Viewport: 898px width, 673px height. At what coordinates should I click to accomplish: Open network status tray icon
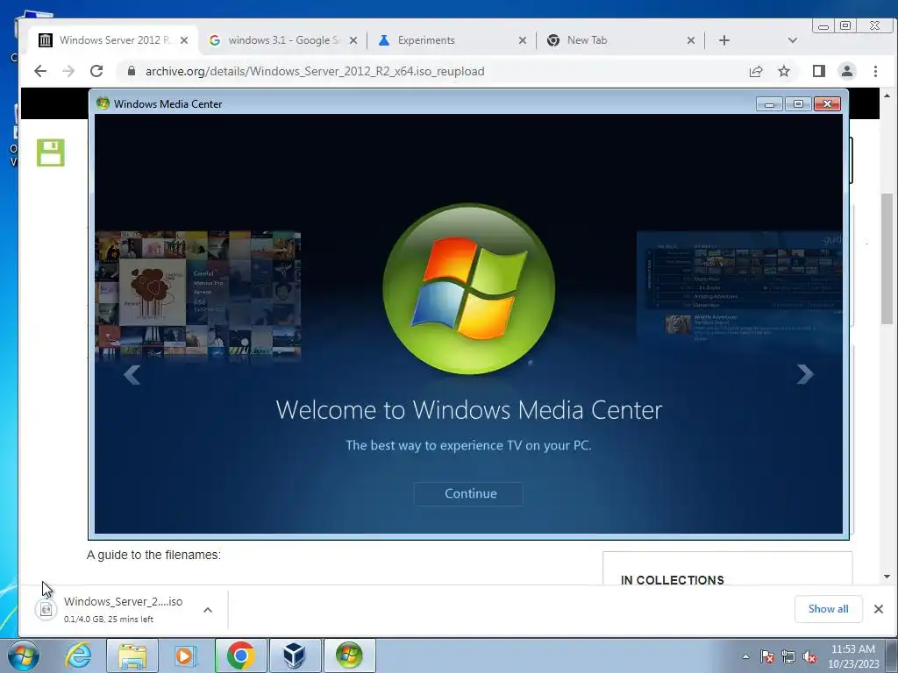(788, 657)
